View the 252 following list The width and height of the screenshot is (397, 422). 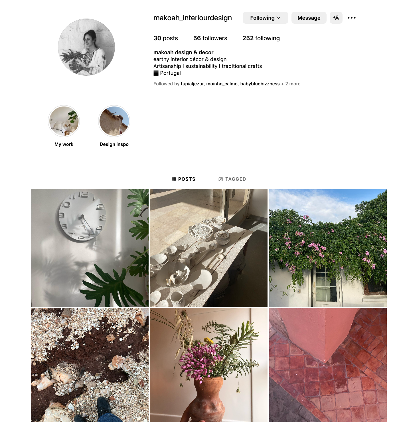pyautogui.click(x=261, y=38)
